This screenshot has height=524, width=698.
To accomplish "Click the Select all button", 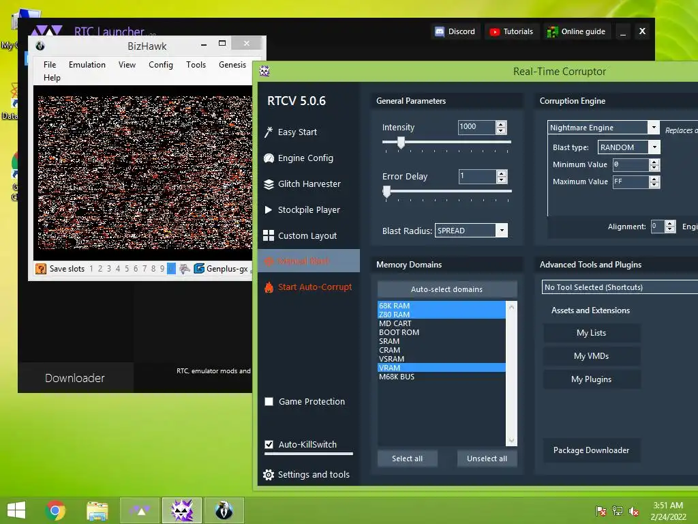I will point(408,458).
